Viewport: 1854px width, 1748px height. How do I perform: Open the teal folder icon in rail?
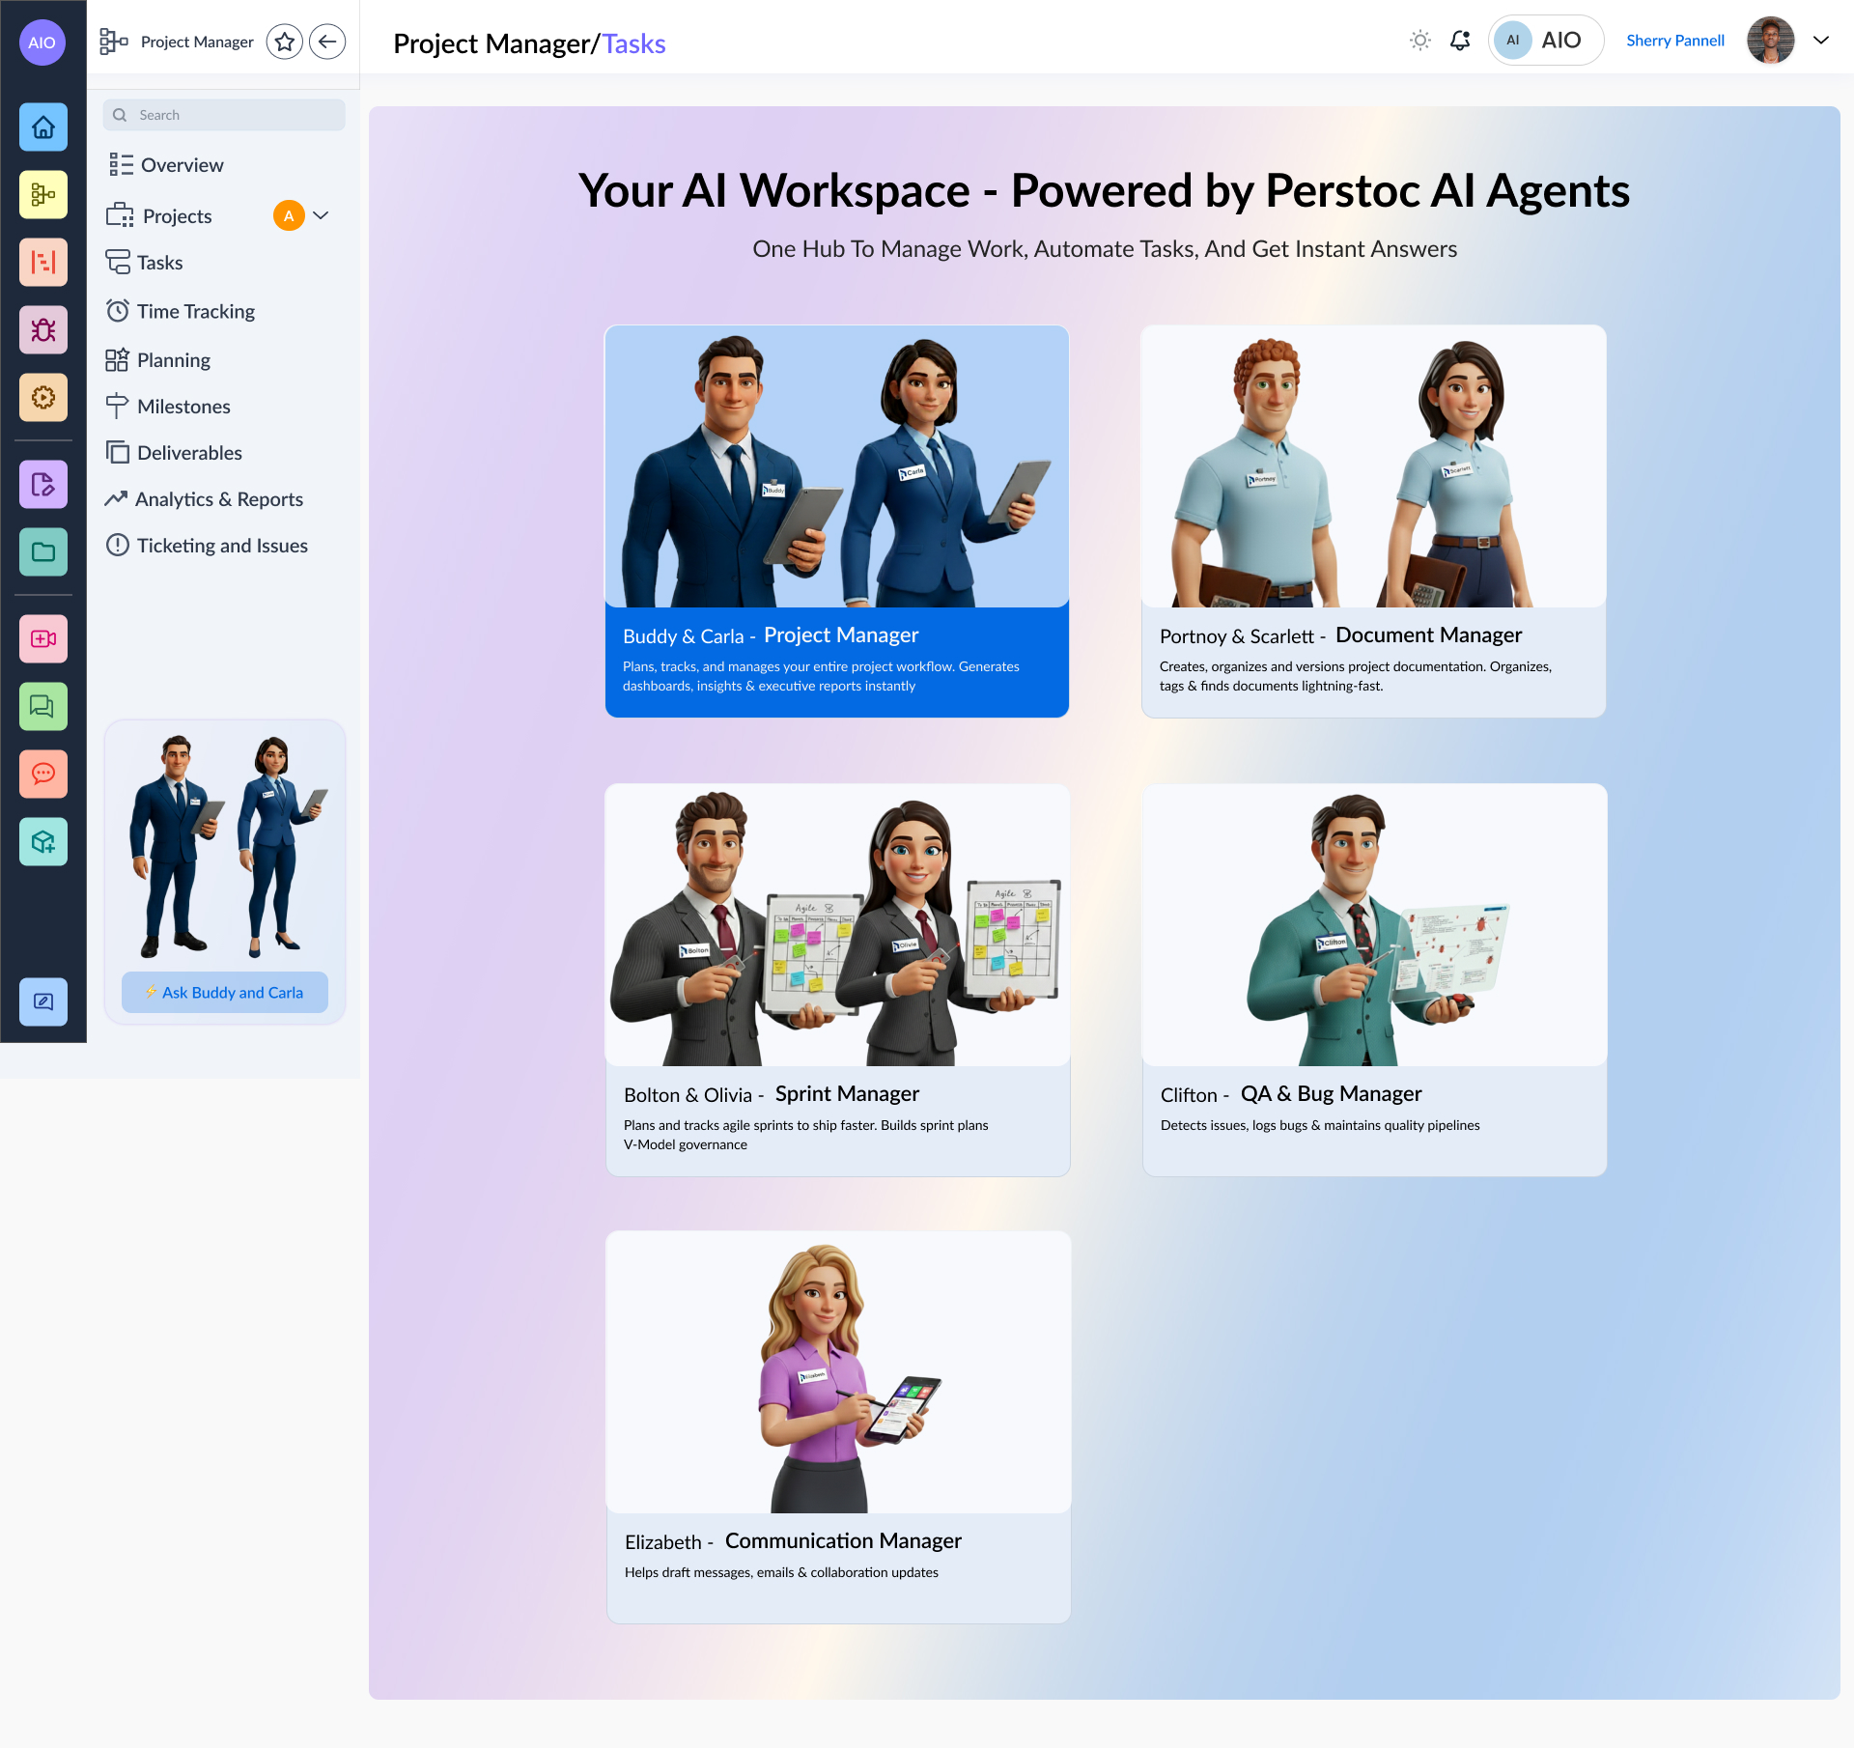[x=43, y=552]
